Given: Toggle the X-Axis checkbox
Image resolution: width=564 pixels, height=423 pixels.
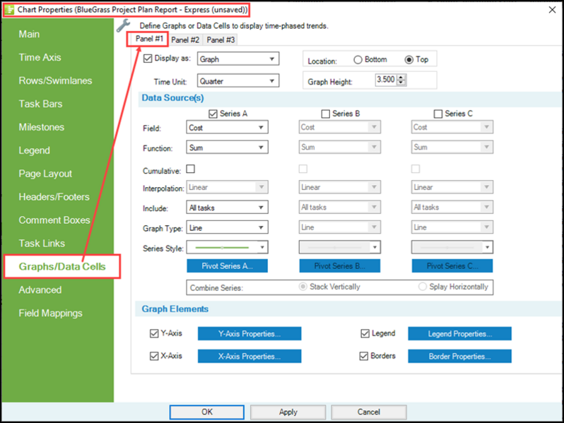Looking at the screenshot, I should 154,356.
